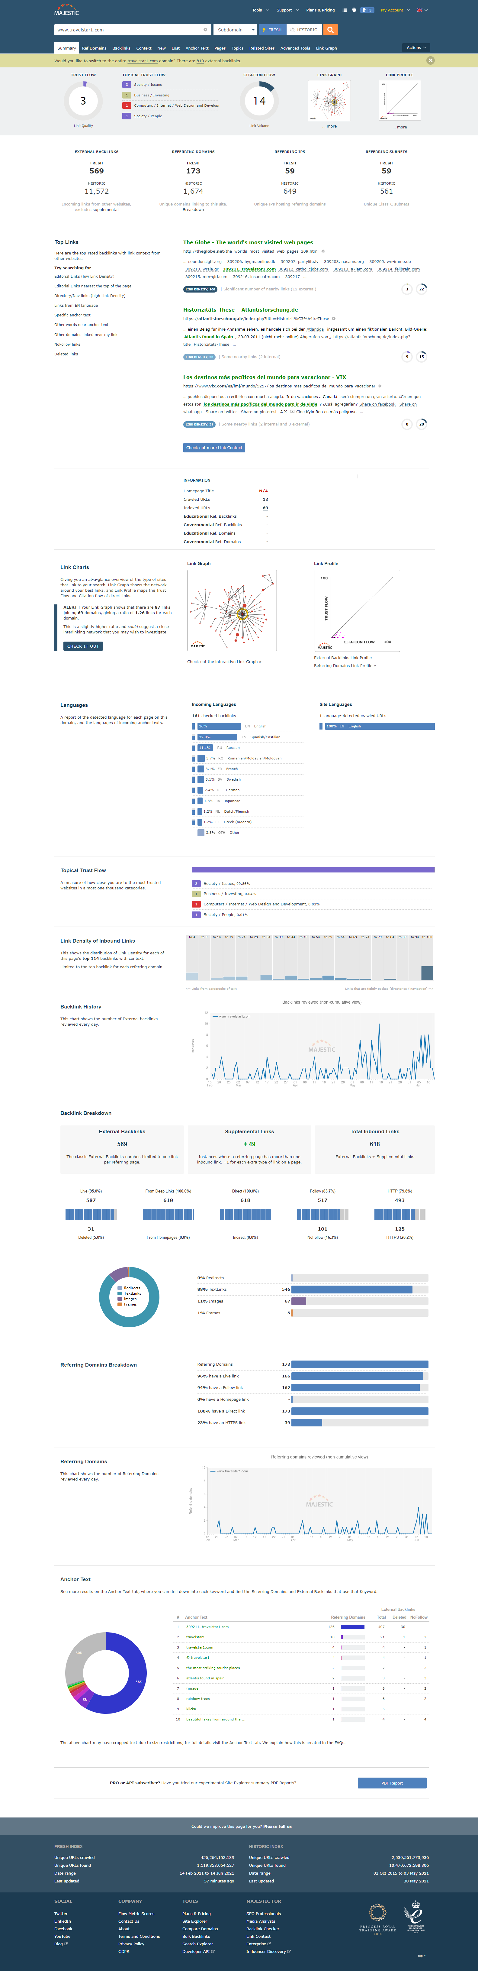Click anchor text row 309211. travelstar1.com
The width and height of the screenshot is (478, 1971).
click(207, 1627)
